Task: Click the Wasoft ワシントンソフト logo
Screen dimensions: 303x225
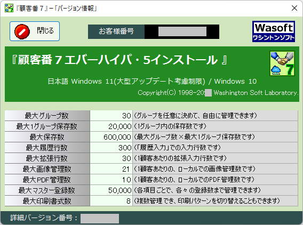Action: [274, 31]
